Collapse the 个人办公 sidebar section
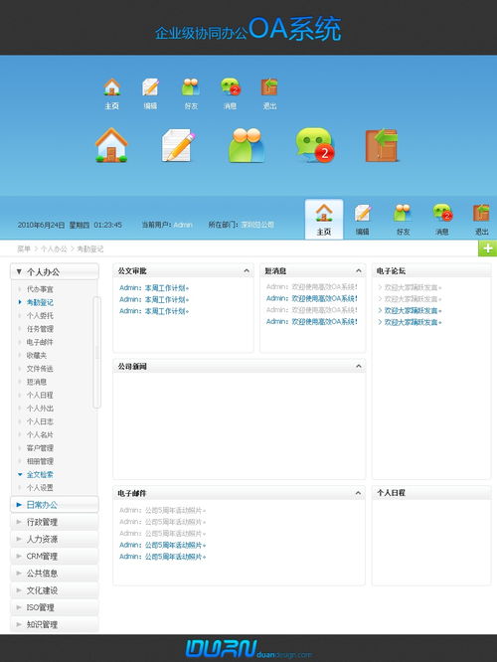This screenshot has width=497, height=662. [x=55, y=272]
